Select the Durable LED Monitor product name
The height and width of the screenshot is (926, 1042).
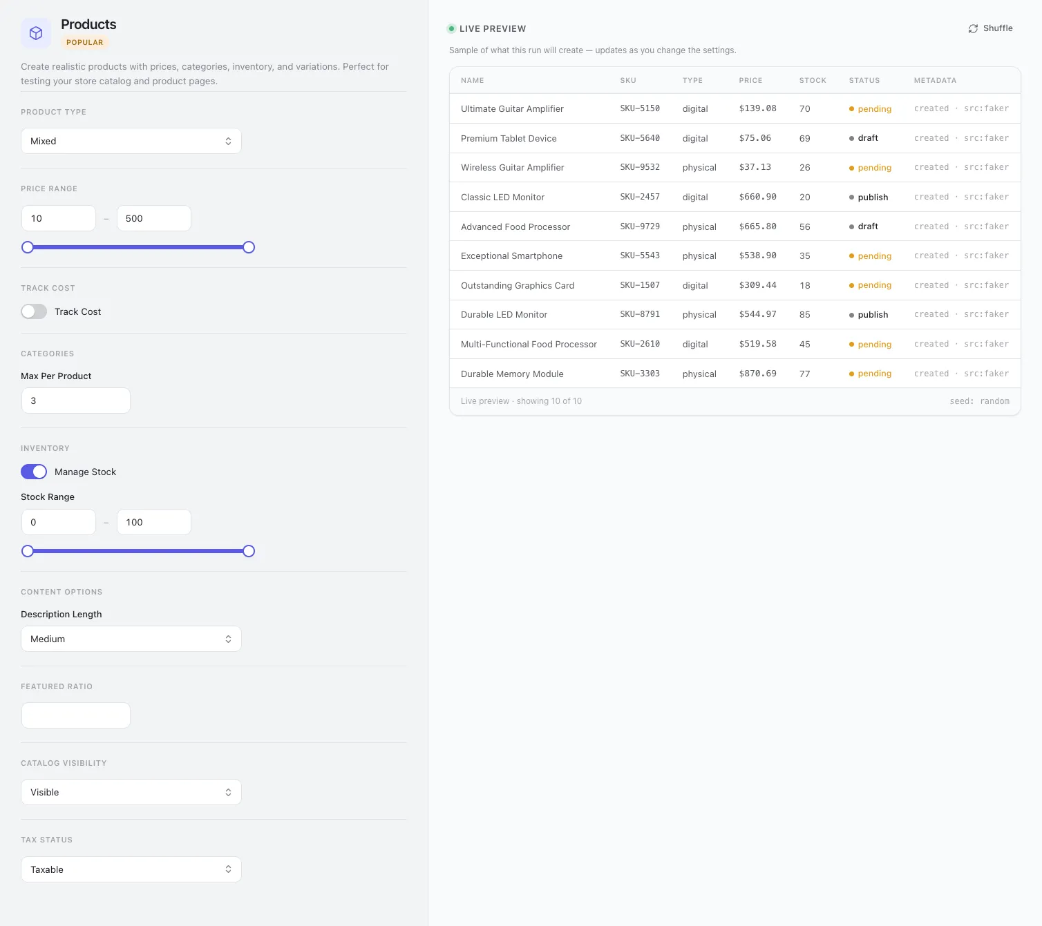click(504, 315)
